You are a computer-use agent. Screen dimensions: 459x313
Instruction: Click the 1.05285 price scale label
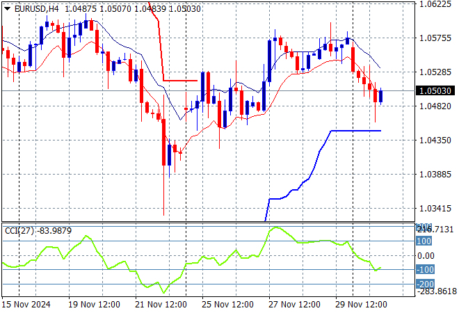coord(435,72)
